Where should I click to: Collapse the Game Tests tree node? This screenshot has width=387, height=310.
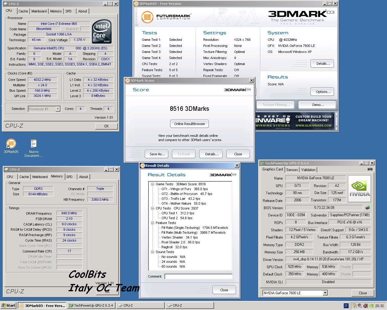(x=152, y=184)
